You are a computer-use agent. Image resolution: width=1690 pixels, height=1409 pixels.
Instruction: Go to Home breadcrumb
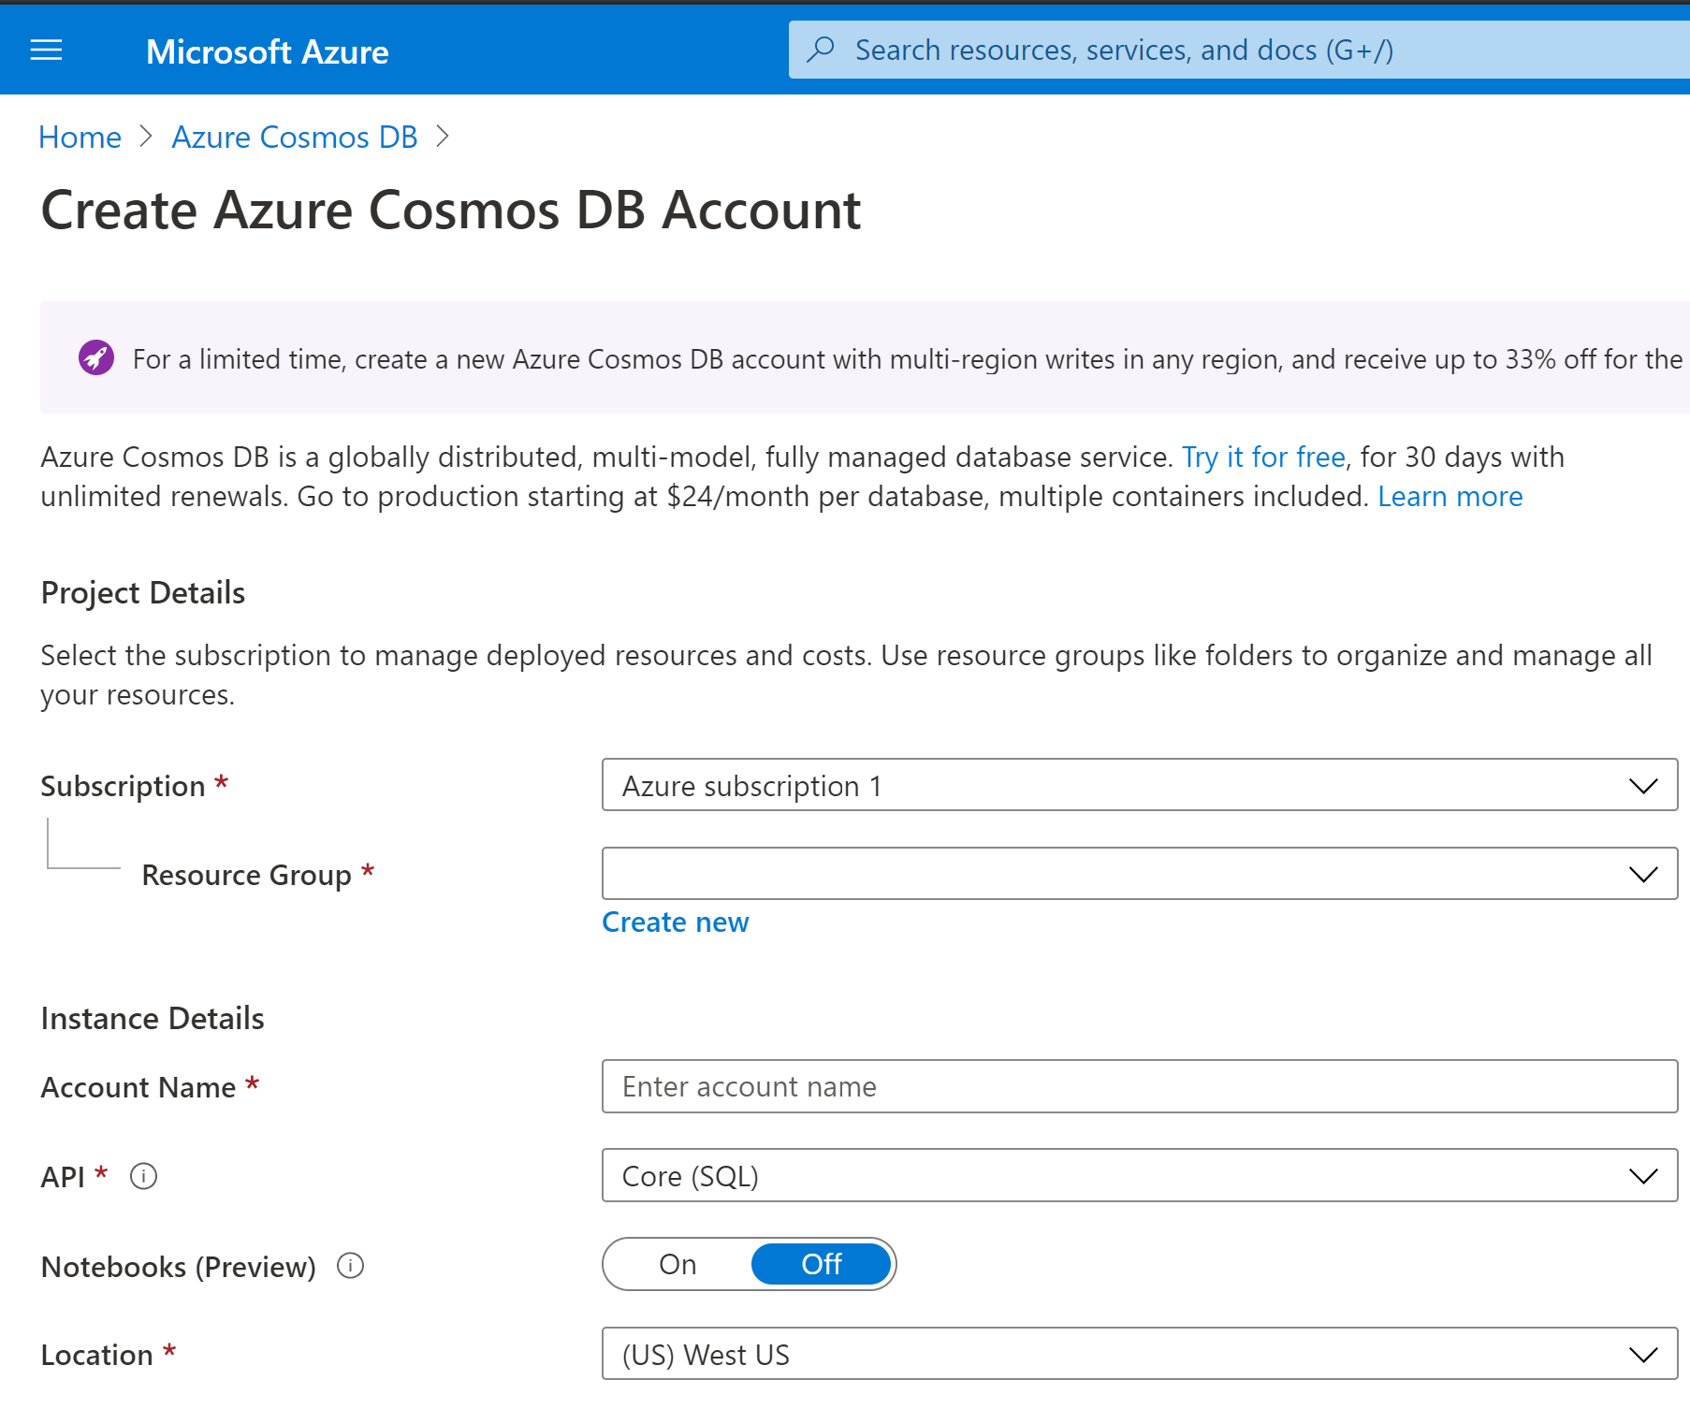80,138
